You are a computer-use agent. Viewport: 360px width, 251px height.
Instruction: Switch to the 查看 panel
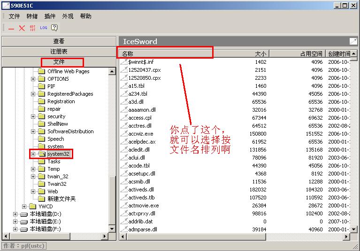pos(59,41)
